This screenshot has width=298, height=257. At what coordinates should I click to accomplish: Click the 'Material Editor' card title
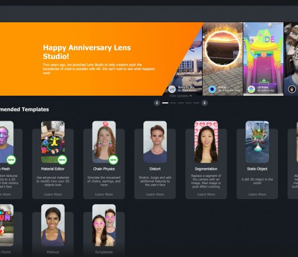(53, 169)
